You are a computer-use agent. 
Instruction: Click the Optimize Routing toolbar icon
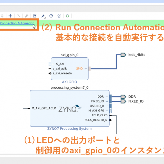pos(59,16)
